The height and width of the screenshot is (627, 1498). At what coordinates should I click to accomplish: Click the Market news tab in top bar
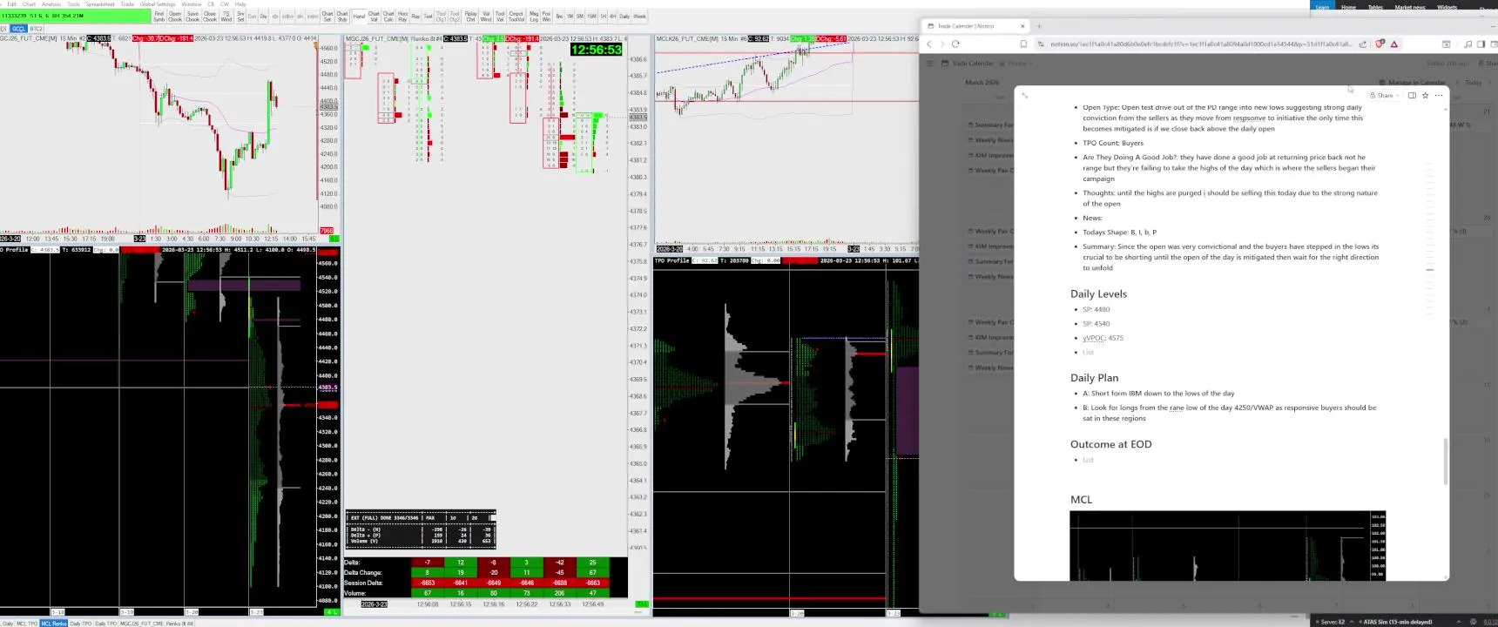[1410, 7]
